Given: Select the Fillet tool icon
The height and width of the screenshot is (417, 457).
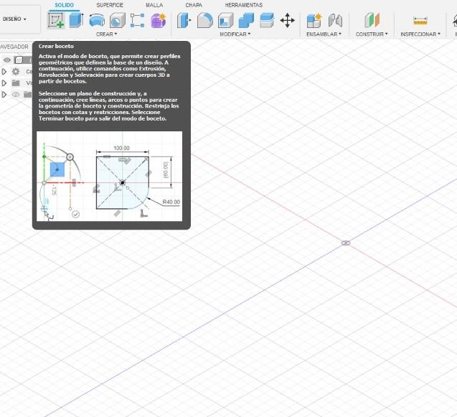Looking at the screenshot, I should [x=205, y=20].
